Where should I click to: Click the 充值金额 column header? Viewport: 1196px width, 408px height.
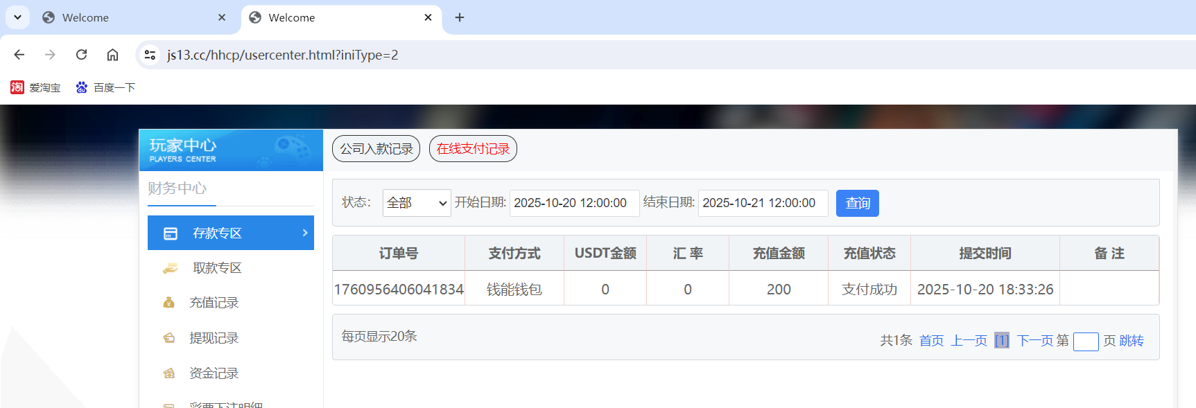pos(779,254)
